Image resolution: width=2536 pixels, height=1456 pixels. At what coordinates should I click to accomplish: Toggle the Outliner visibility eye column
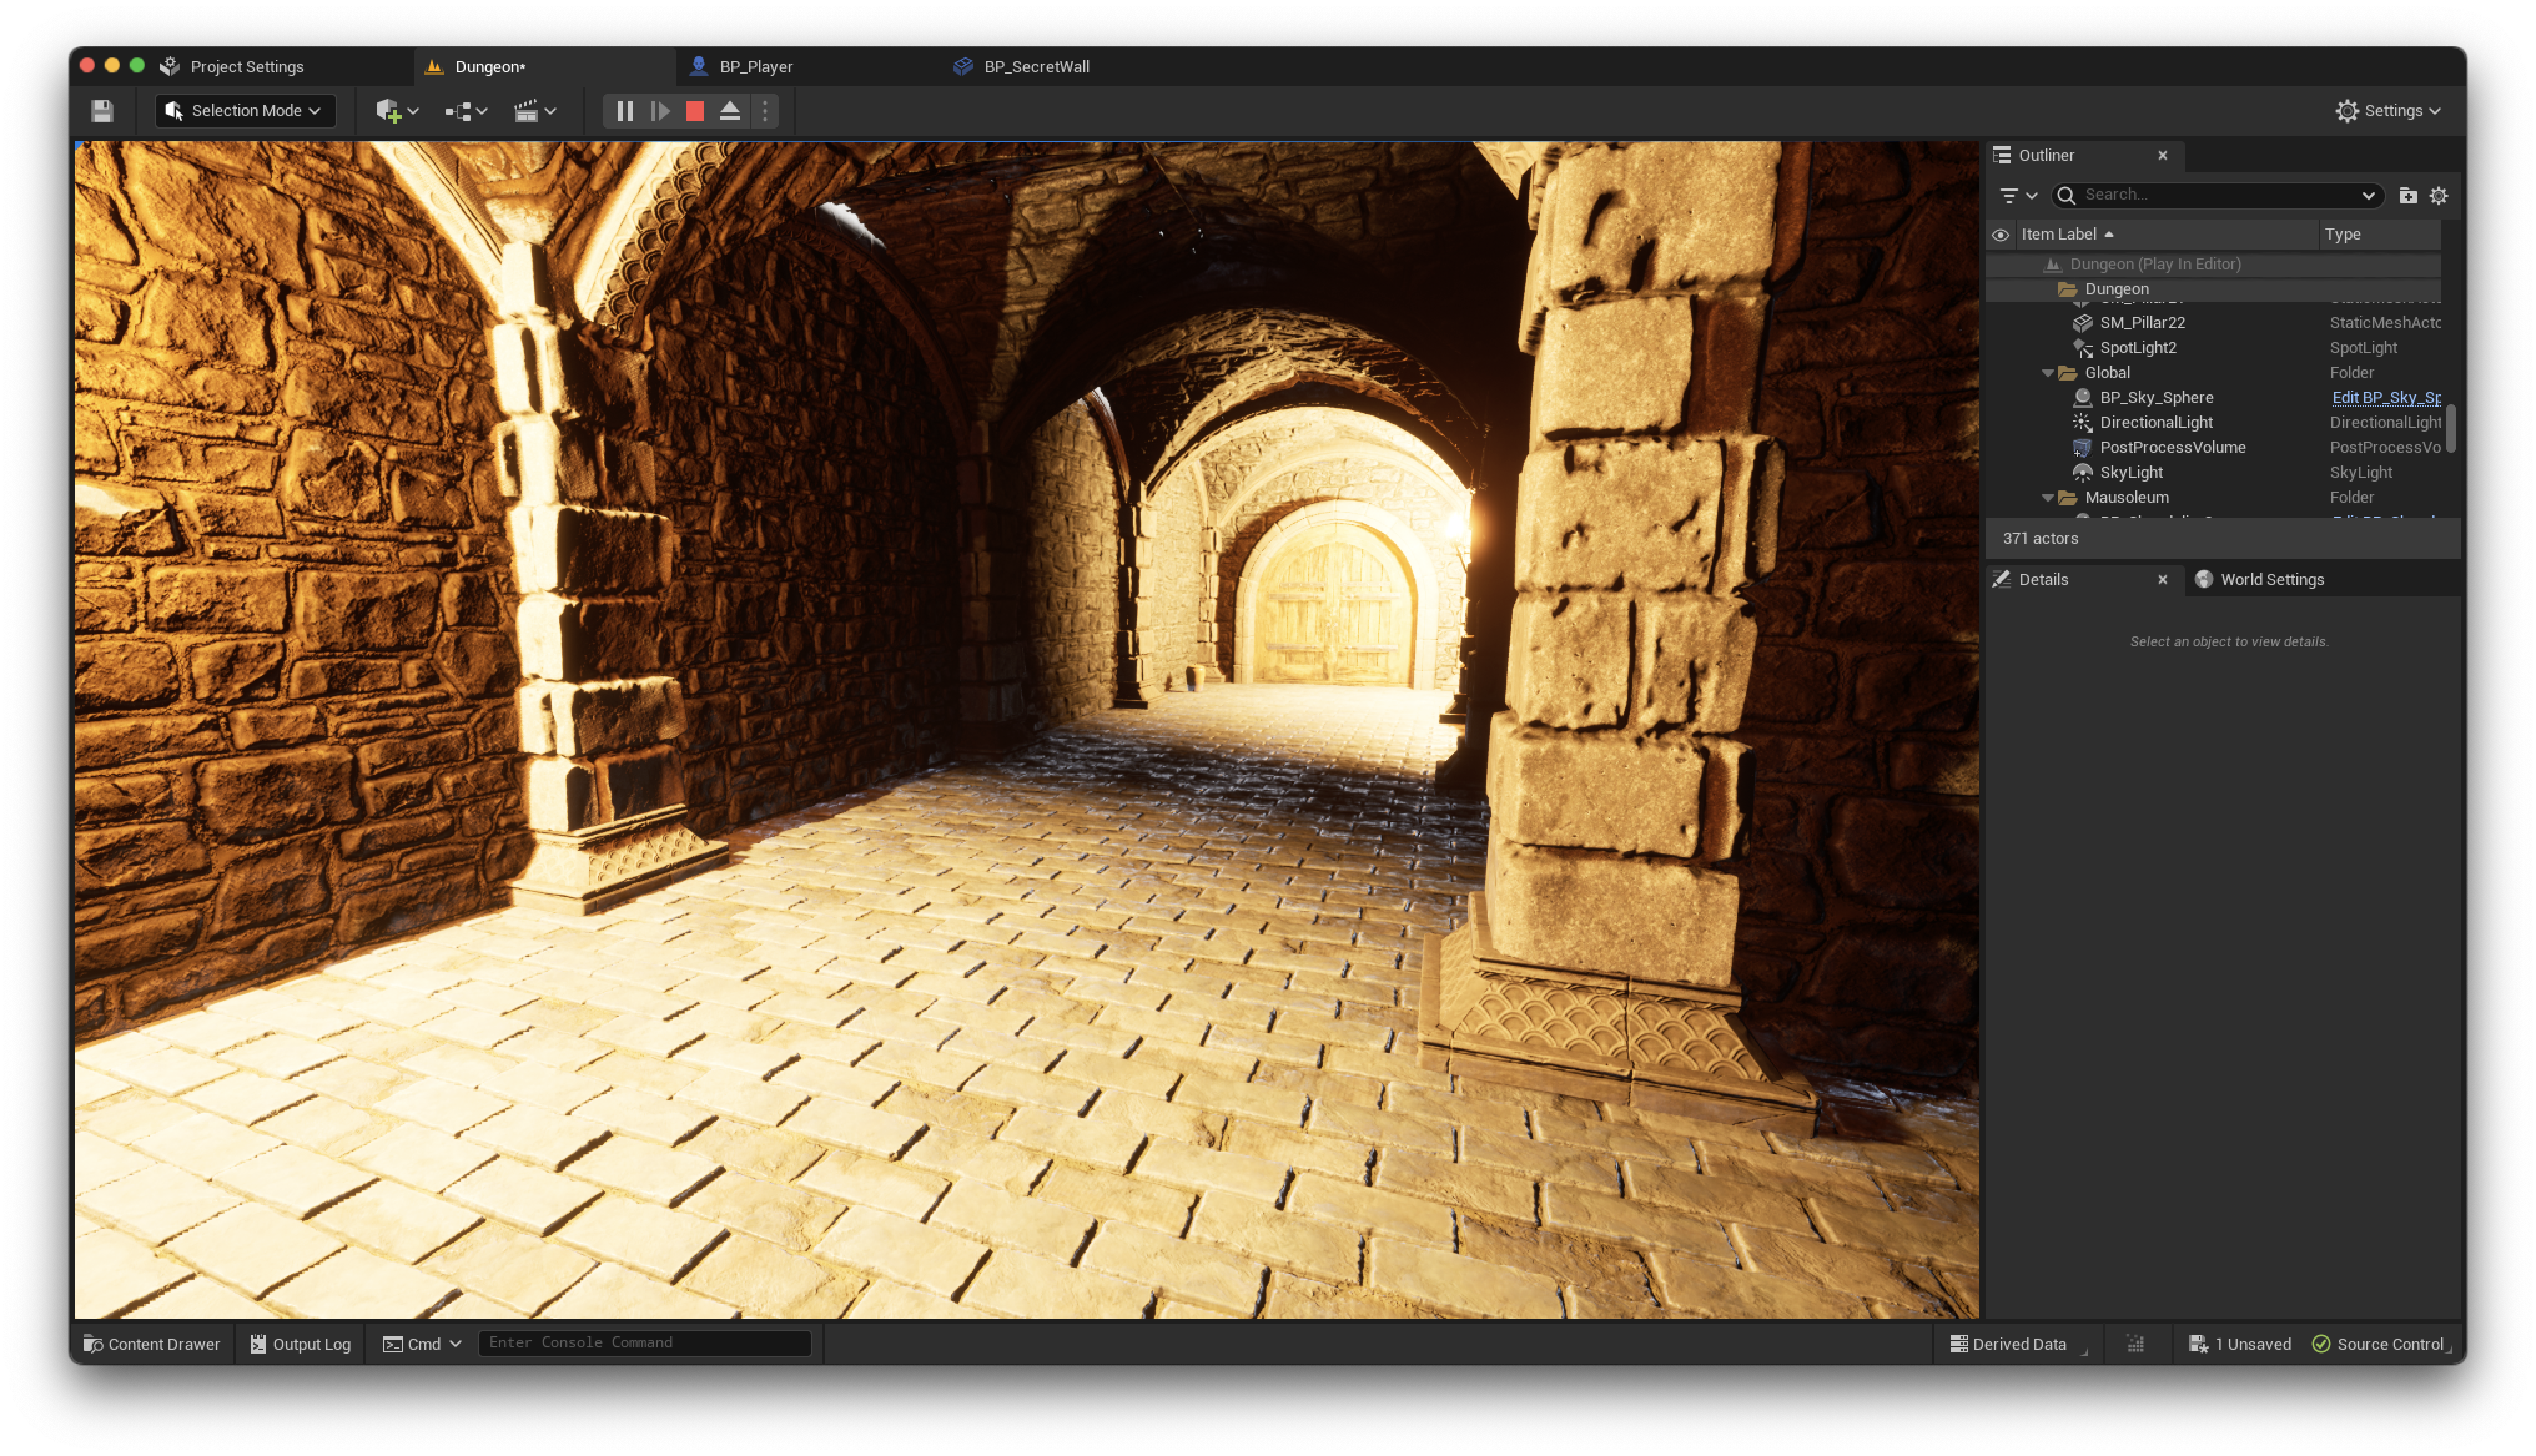pyautogui.click(x=2000, y=235)
